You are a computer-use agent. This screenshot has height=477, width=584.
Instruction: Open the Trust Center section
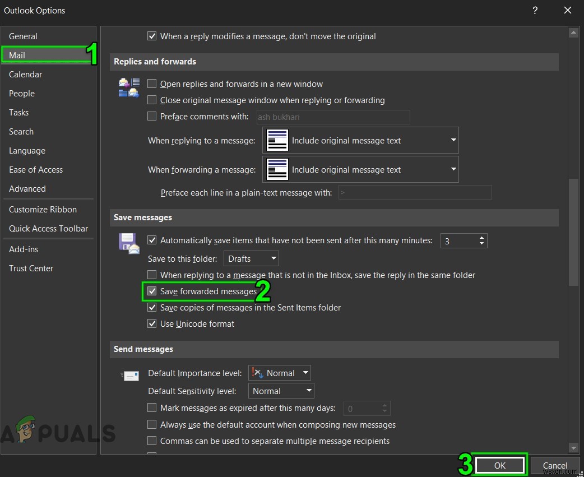pyautogui.click(x=31, y=268)
